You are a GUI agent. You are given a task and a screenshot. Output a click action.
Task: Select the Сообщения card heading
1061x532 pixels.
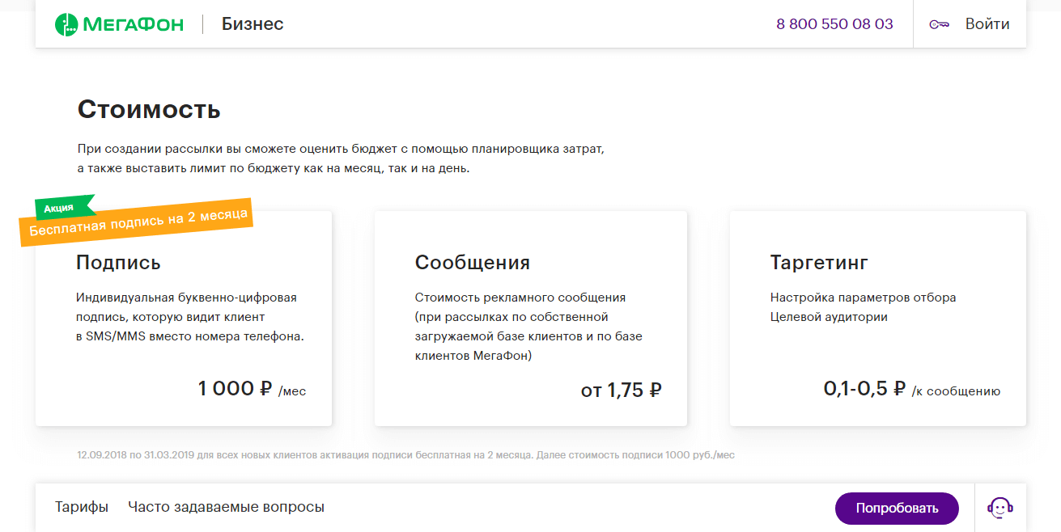tap(473, 263)
